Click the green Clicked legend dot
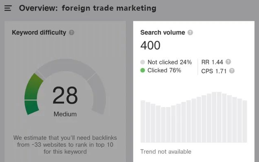Viewport: 259px width, 162px height. [x=143, y=71]
